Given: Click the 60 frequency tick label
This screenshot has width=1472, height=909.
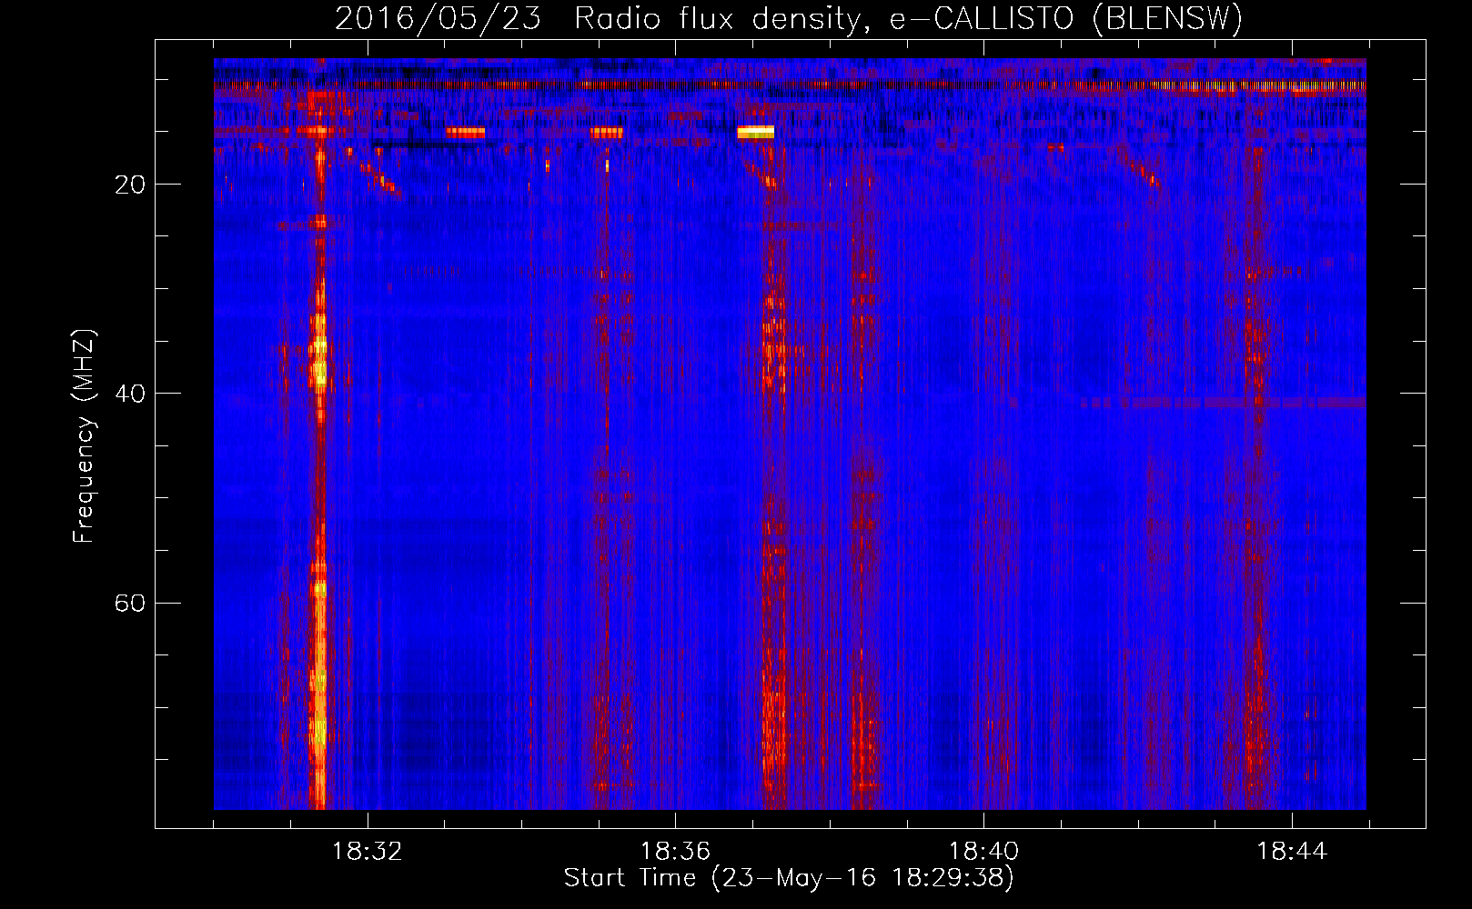Looking at the screenshot, I should point(130,604).
